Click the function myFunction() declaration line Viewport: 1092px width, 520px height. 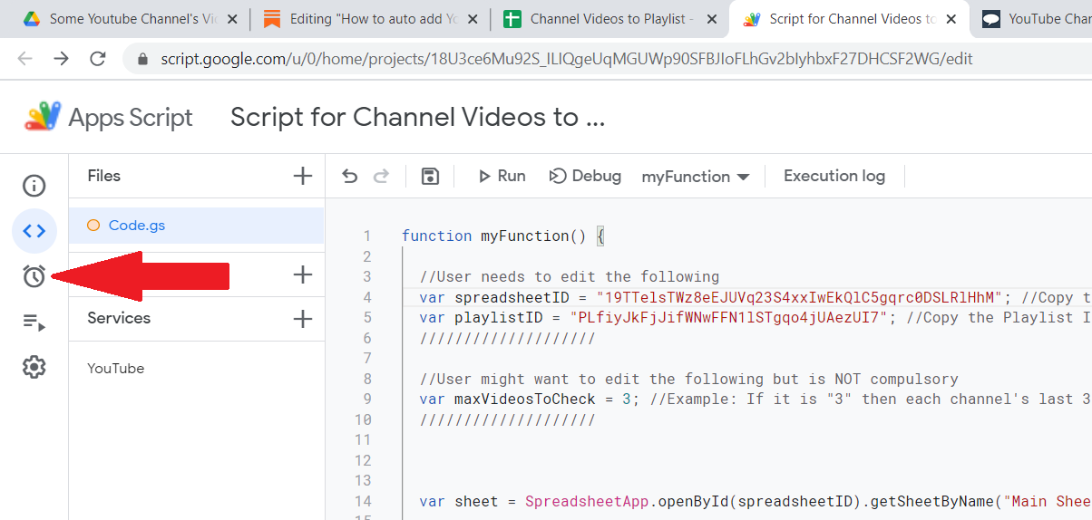tap(503, 236)
